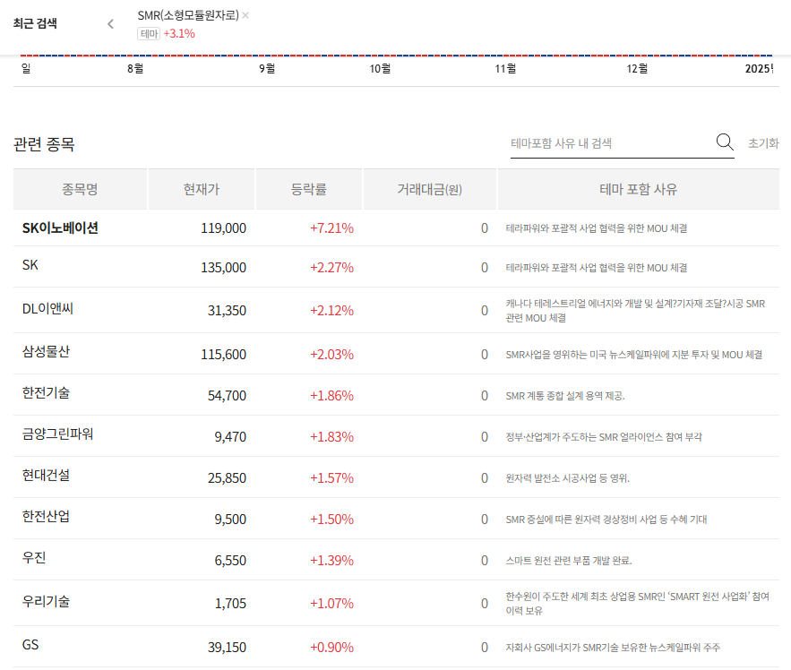Open the 우진 stock name
Viewport: 791px width, 670px height.
tap(34, 557)
